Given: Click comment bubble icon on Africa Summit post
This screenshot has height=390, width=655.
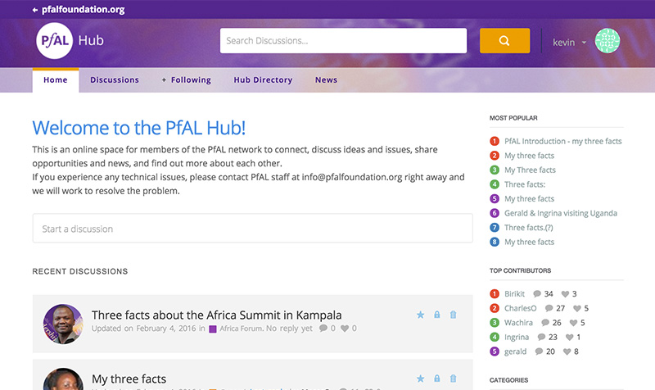Looking at the screenshot, I should coord(323,328).
